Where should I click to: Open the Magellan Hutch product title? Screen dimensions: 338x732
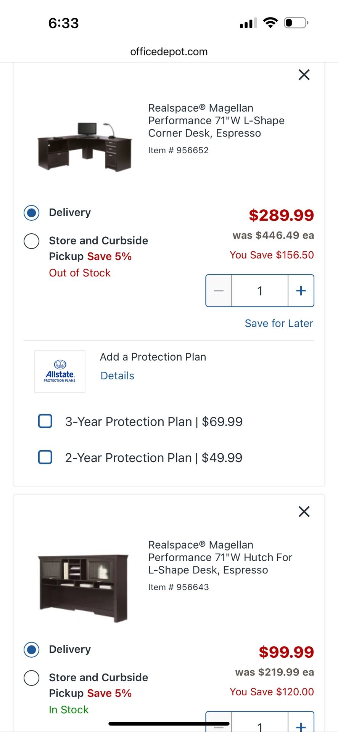[x=220, y=557]
